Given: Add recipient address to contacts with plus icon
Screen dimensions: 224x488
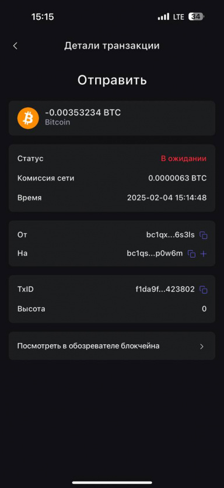Looking at the screenshot, I should [203, 254].
